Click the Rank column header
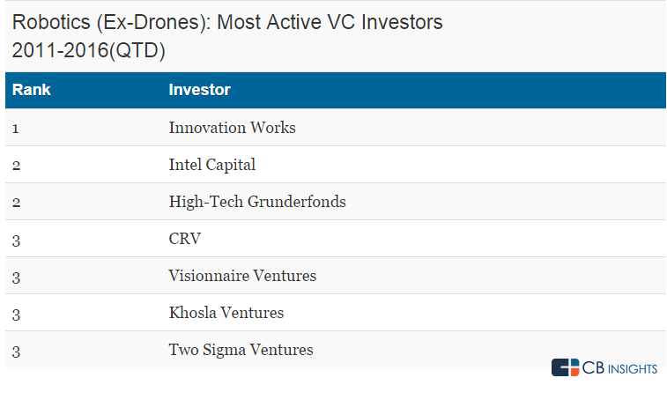The width and height of the screenshot is (667, 400). [32, 90]
